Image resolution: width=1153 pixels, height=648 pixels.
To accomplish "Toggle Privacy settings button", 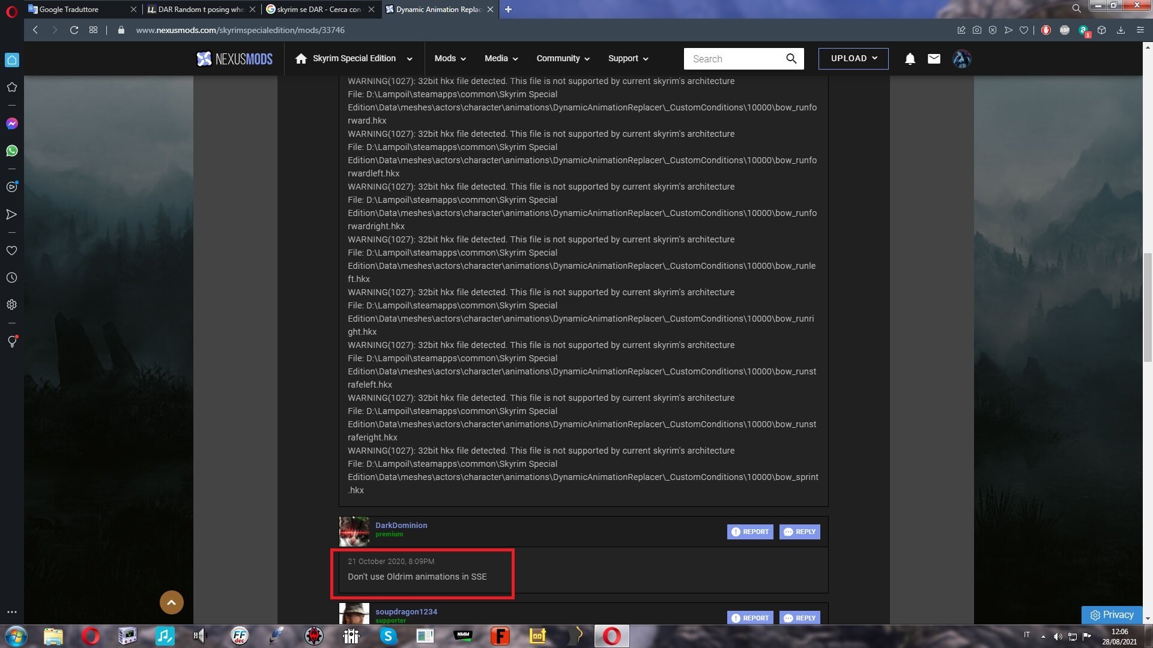I will coord(1113,614).
